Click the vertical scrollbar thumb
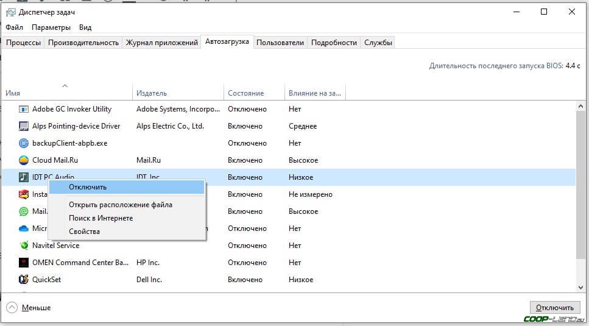The image size is (589, 326). click(x=580, y=186)
